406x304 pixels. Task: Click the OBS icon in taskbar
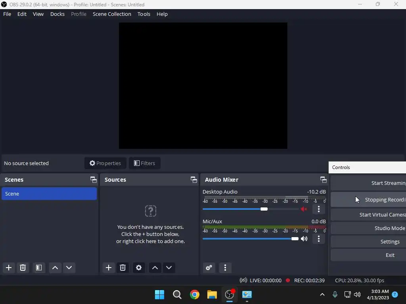(x=230, y=294)
